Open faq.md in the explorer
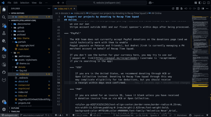The width and height of the screenshot is (211, 117). point(23,71)
